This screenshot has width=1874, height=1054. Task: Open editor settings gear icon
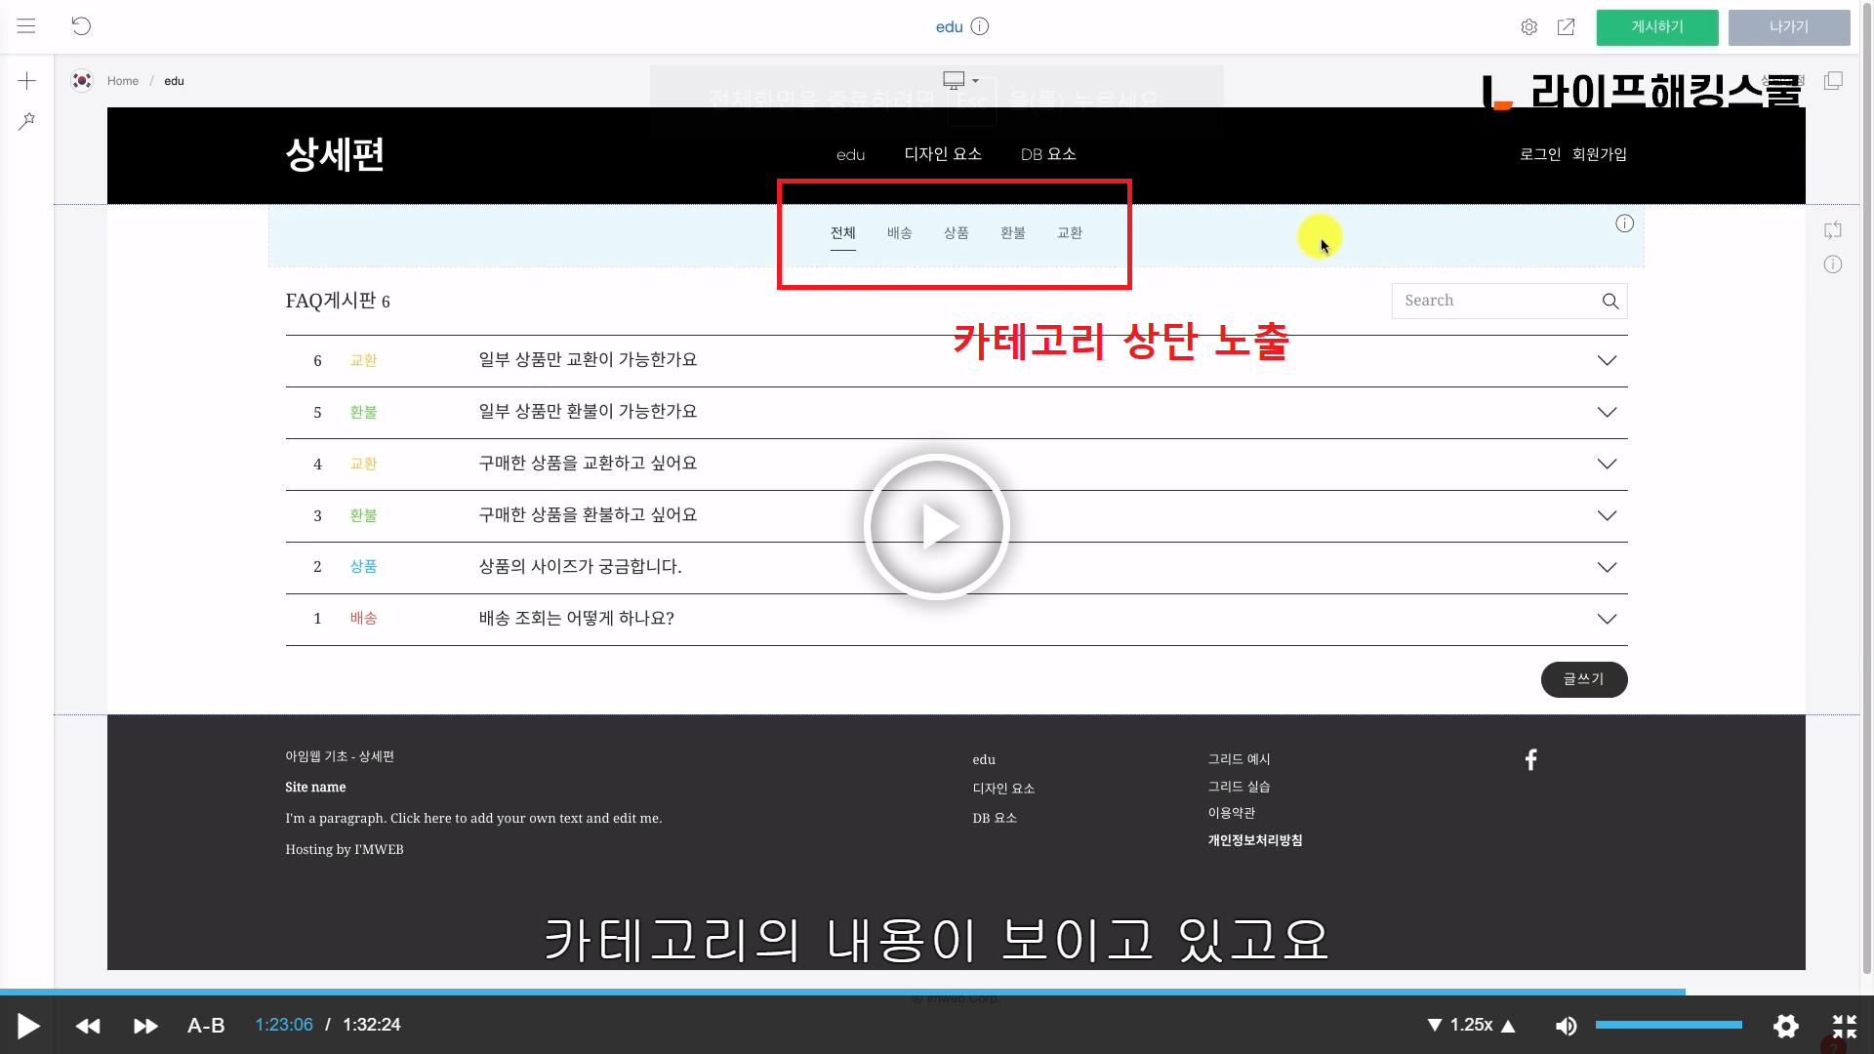coord(1529,27)
